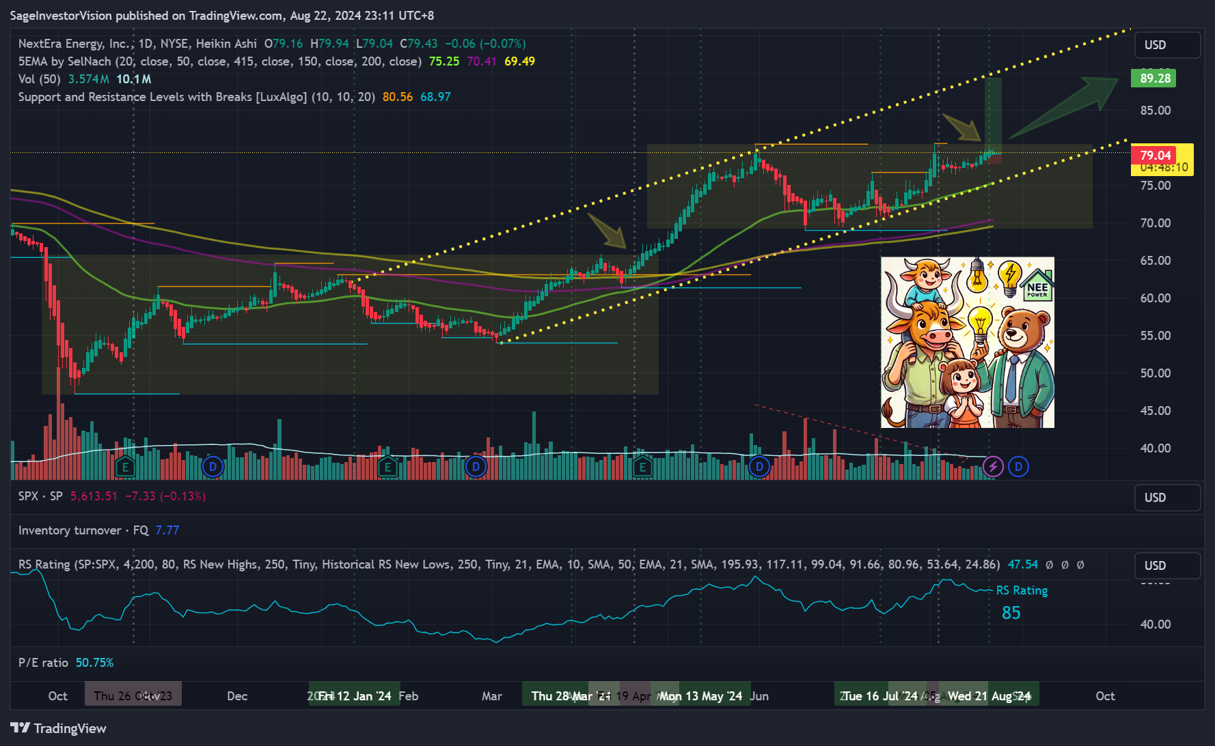The height and width of the screenshot is (746, 1215).
Task: Click the dividend marker D just before Dec
Action: (x=213, y=467)
